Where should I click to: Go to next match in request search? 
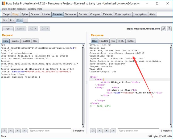click(x=24, y=131)
